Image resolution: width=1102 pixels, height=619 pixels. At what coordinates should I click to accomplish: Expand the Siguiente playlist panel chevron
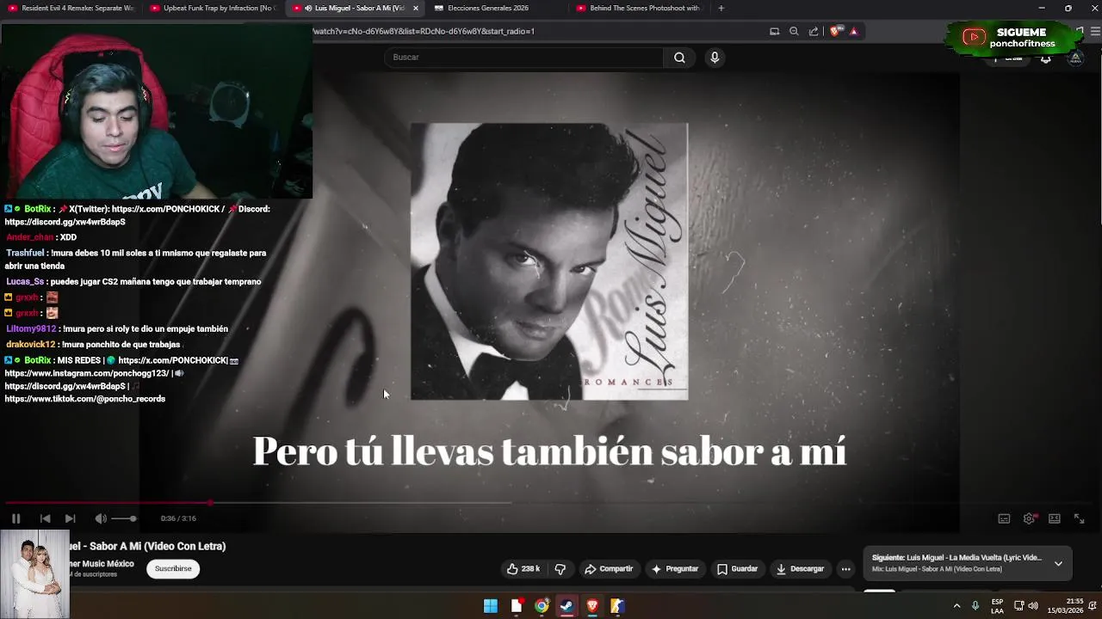click(x=1058, y=564)
